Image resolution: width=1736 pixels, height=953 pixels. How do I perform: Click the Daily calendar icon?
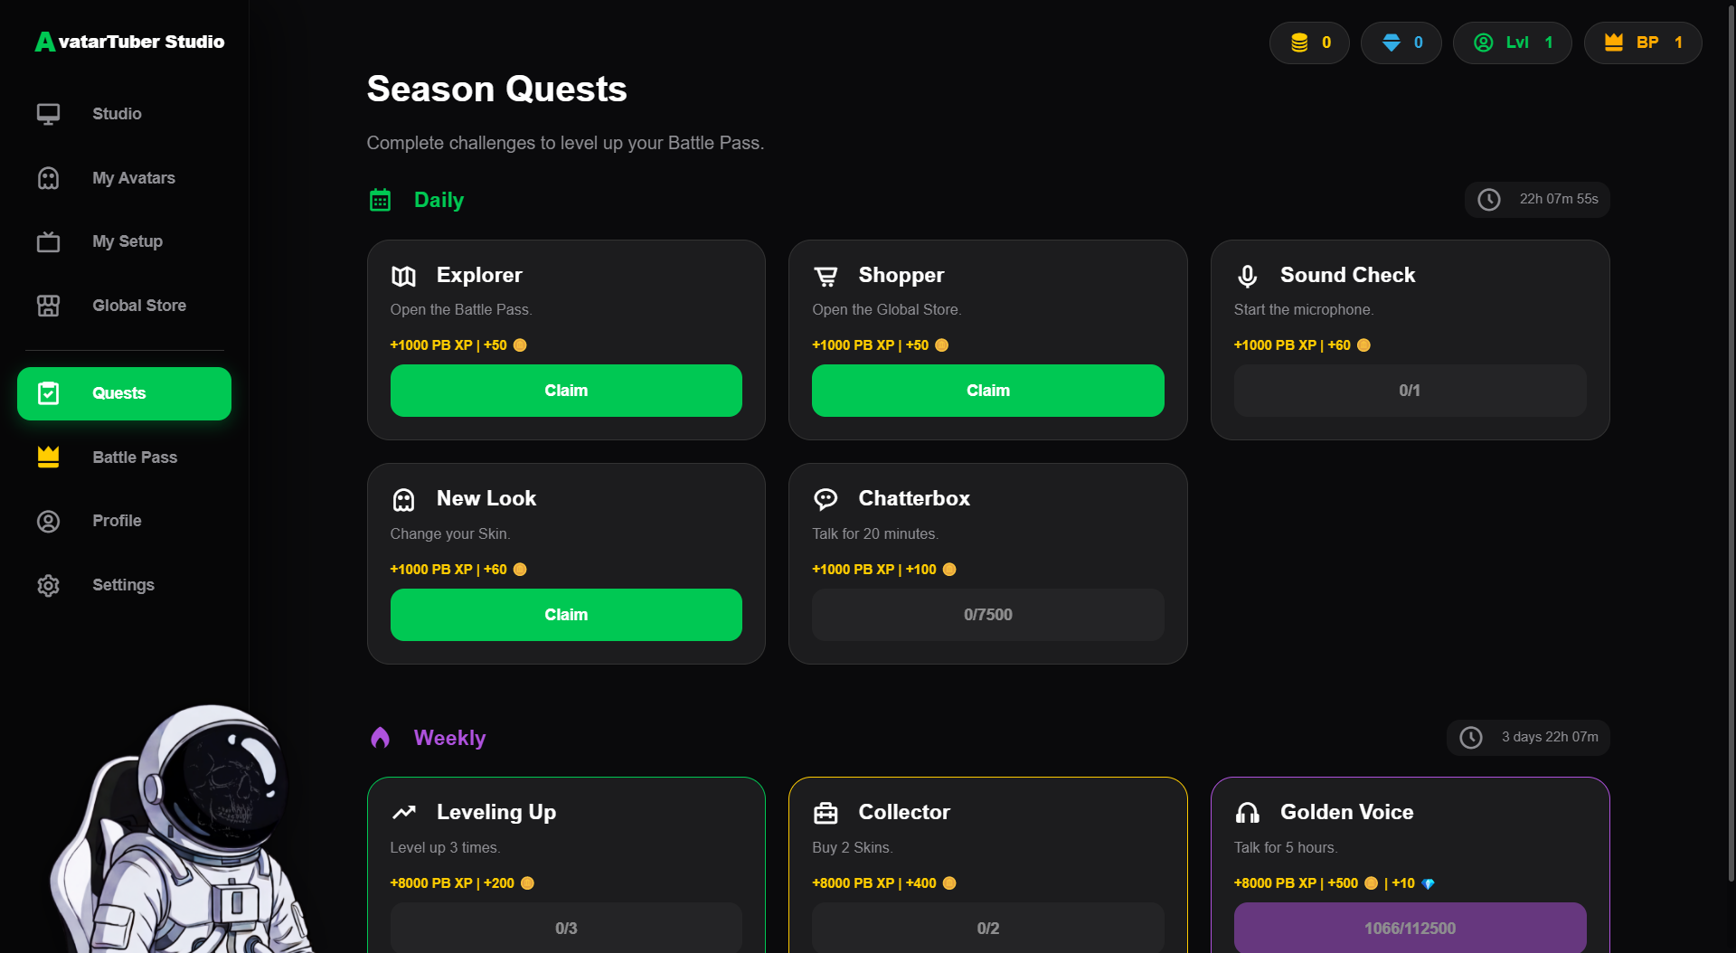pyautogui.click(x=381, y=200)
